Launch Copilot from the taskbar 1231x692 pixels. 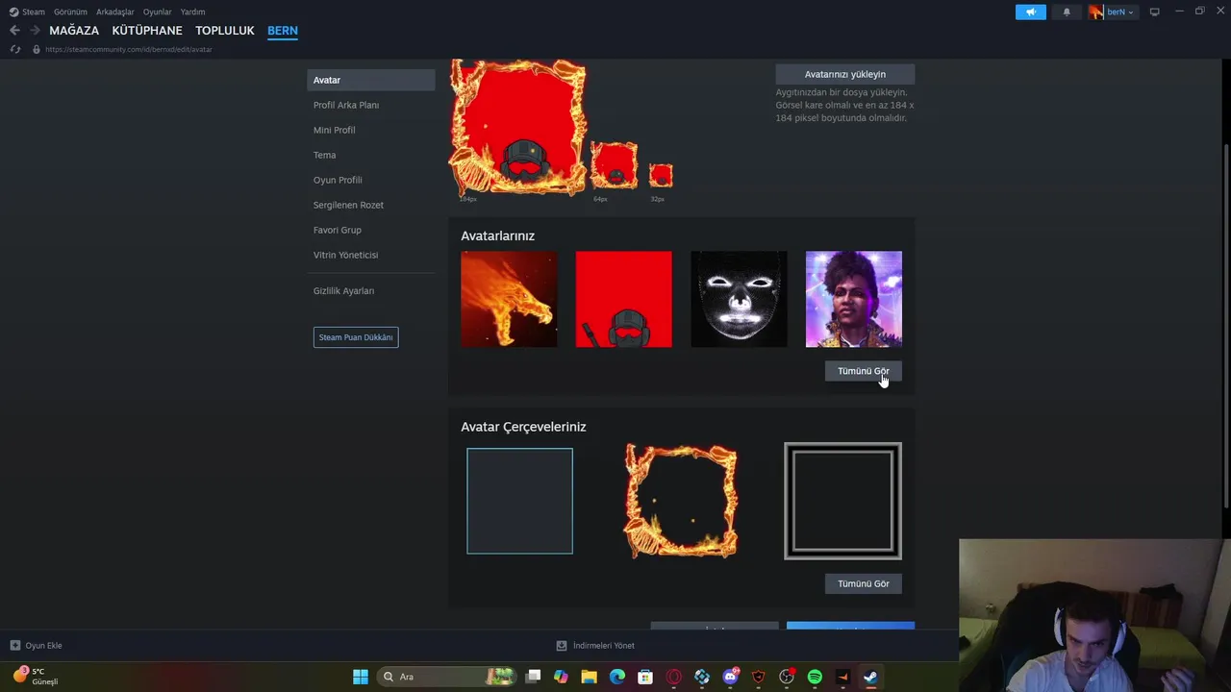pos(562,677)
